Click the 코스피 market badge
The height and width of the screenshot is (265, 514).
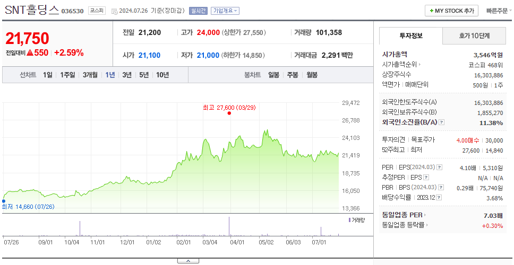97,11
